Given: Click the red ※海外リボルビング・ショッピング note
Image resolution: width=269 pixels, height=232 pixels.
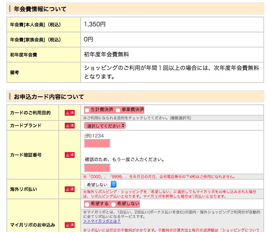Looking at the screenshot, I should 170,194.
